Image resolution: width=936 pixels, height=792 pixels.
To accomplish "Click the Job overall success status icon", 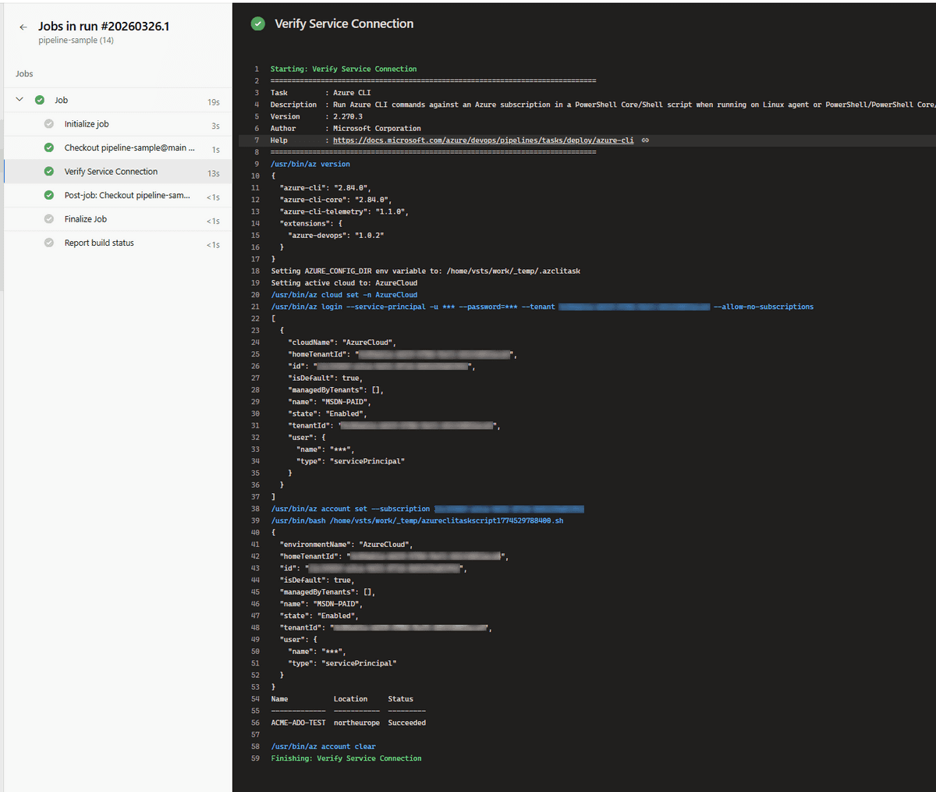I will tap(38, 100).
